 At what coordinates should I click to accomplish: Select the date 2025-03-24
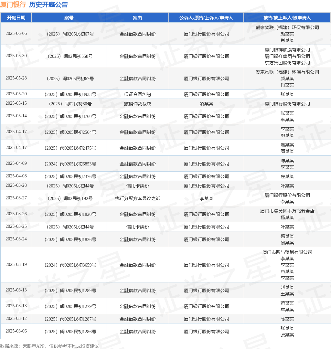16,239
